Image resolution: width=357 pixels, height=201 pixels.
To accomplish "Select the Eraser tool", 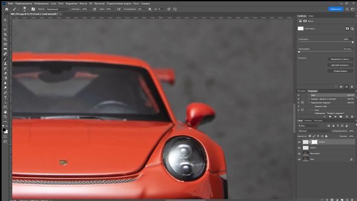I will click(5, 73).
